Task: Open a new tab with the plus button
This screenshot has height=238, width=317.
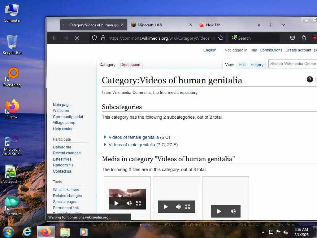Action: pos(271,25)
